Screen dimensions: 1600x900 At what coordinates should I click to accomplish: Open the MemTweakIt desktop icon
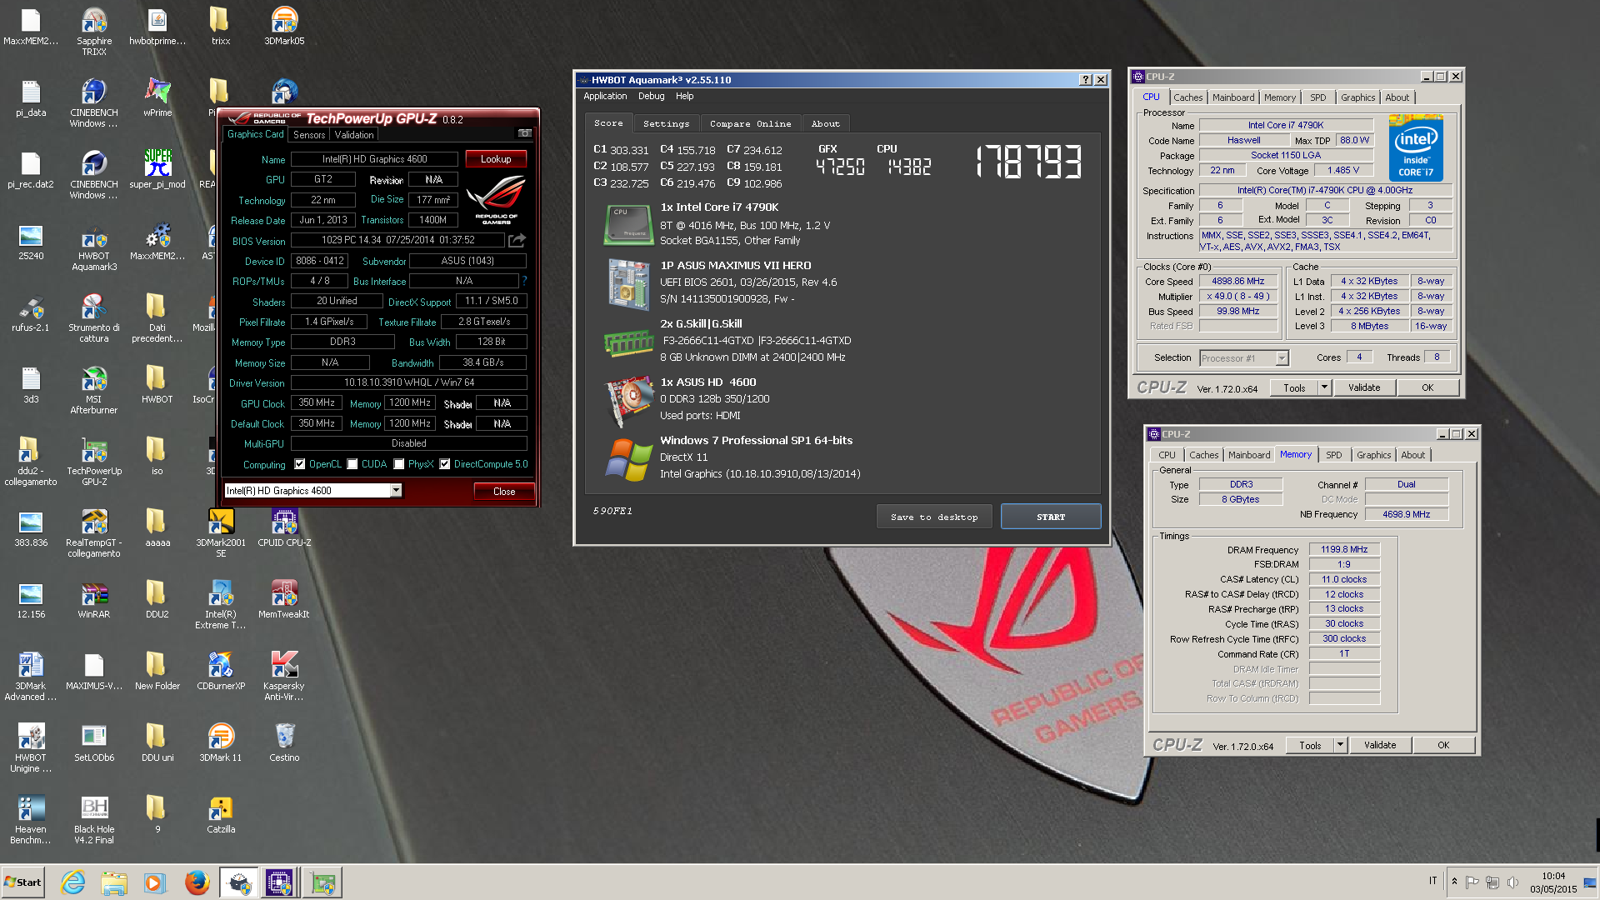pyautogui.click(x=284, y=600)
